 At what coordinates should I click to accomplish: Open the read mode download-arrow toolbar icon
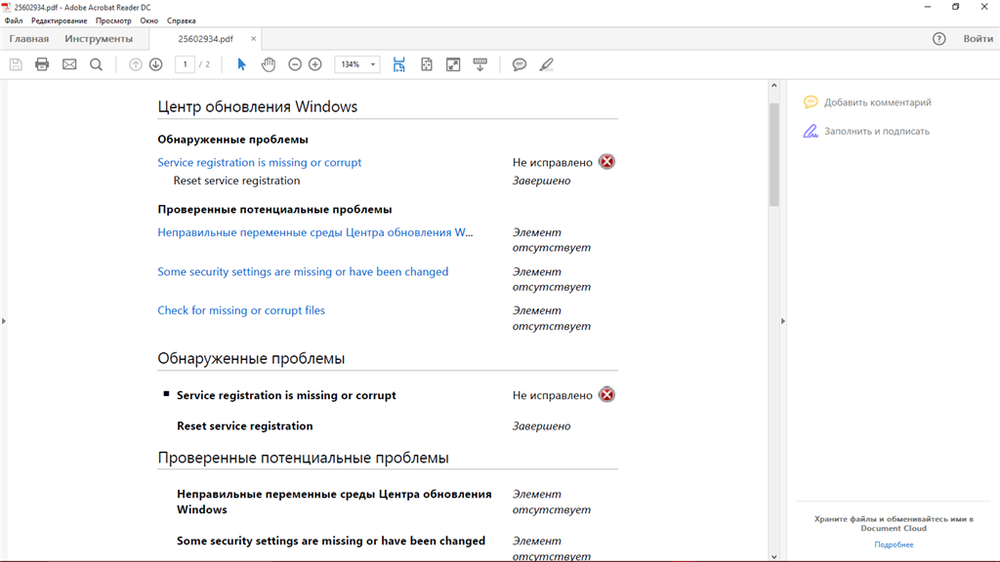pyautogui.click(x=480, y=64)
